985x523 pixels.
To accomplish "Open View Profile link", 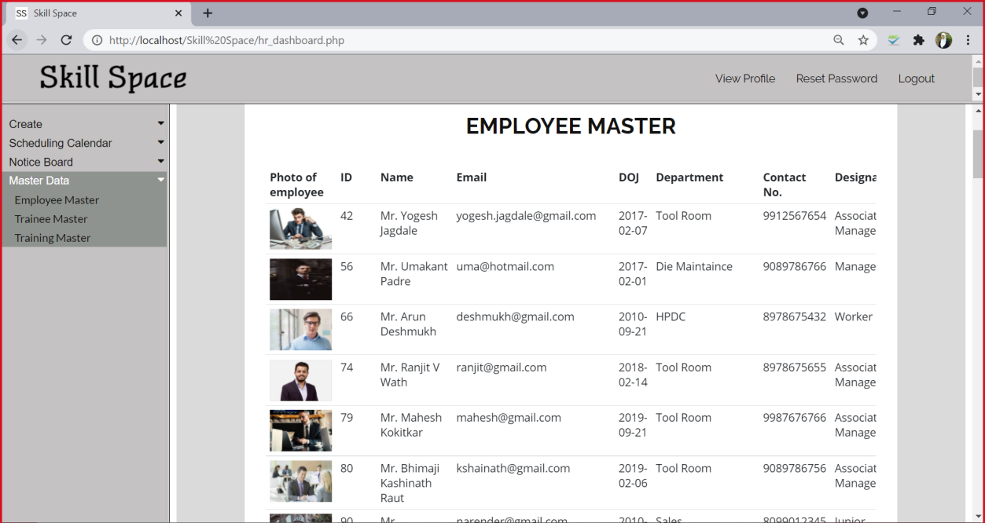I will pos(744,79).
